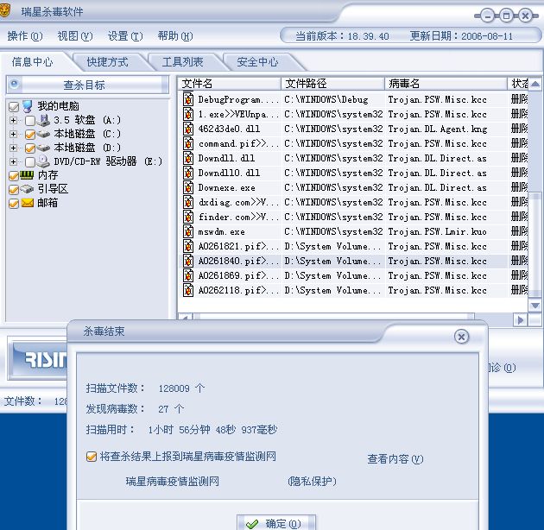Viewport: 544px width, 530px height.
Task: Expand the DVD/CD-RW (E:) tree node
Action: [13, 161]
